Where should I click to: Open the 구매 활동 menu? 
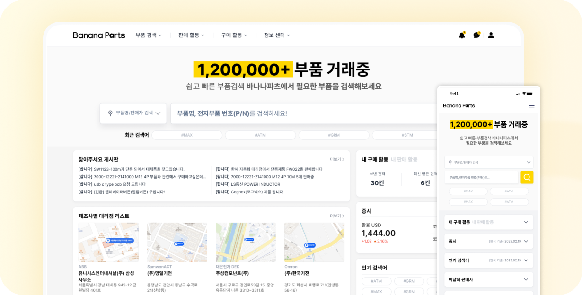point(234,35)
